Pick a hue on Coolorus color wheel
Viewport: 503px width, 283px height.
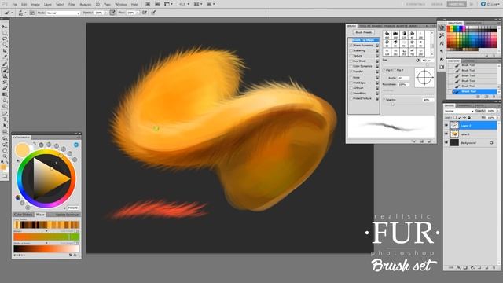coord(46,178)
